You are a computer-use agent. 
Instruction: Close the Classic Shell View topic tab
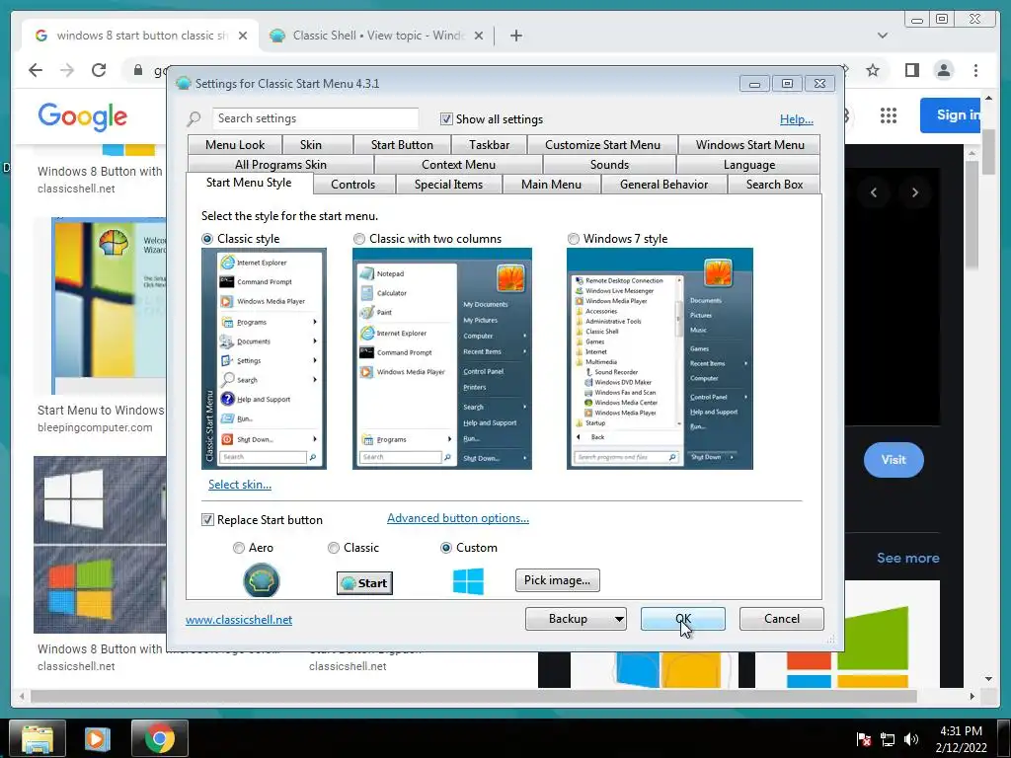click(x=479, y=36)
